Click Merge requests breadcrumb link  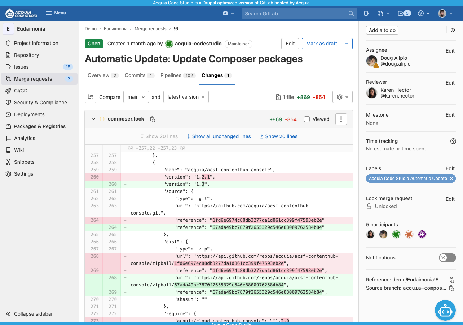coord(150,29)
